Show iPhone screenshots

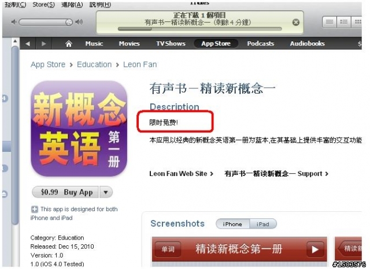click(232, 224)
